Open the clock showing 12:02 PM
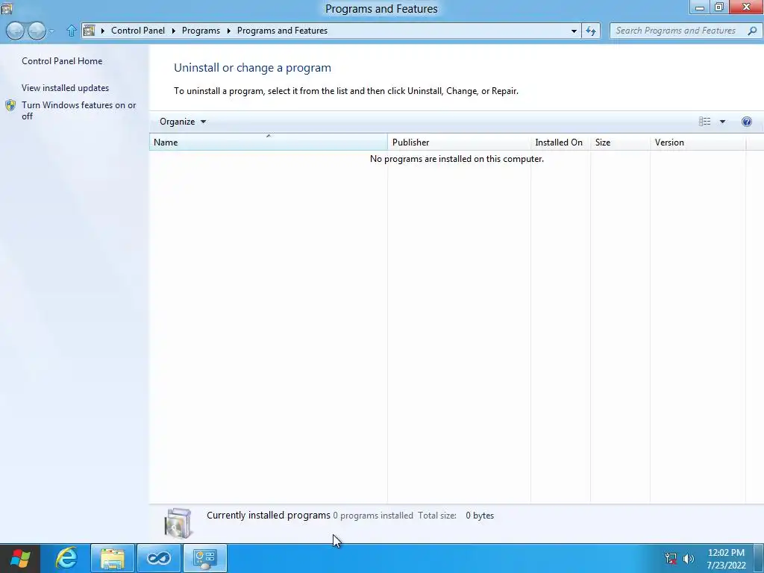The width and height of the screenshot is (764, 573). pyautogui.click(x=726, y=559)
